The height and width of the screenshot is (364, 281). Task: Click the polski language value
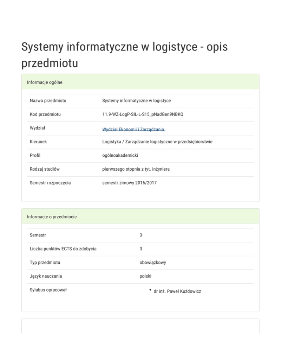click(x=145, y=276)
